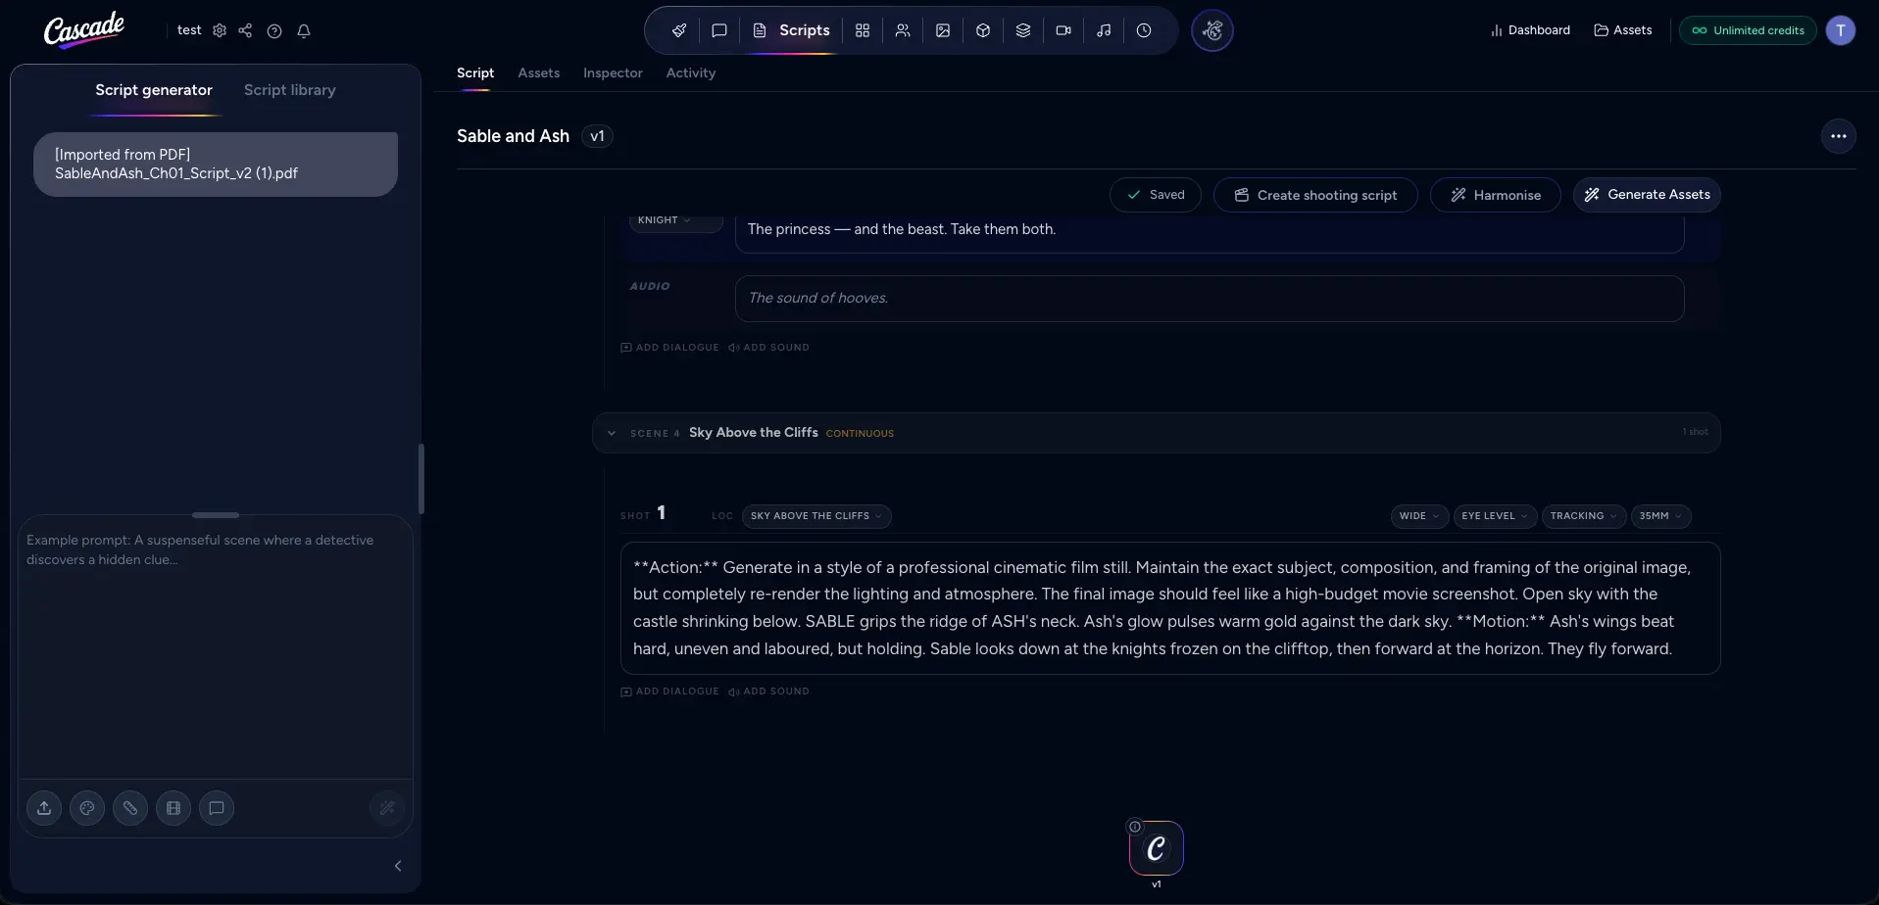Click the prompt box resize handle bar
Screen dimensions: 1879x905
(x=216, y=515)
